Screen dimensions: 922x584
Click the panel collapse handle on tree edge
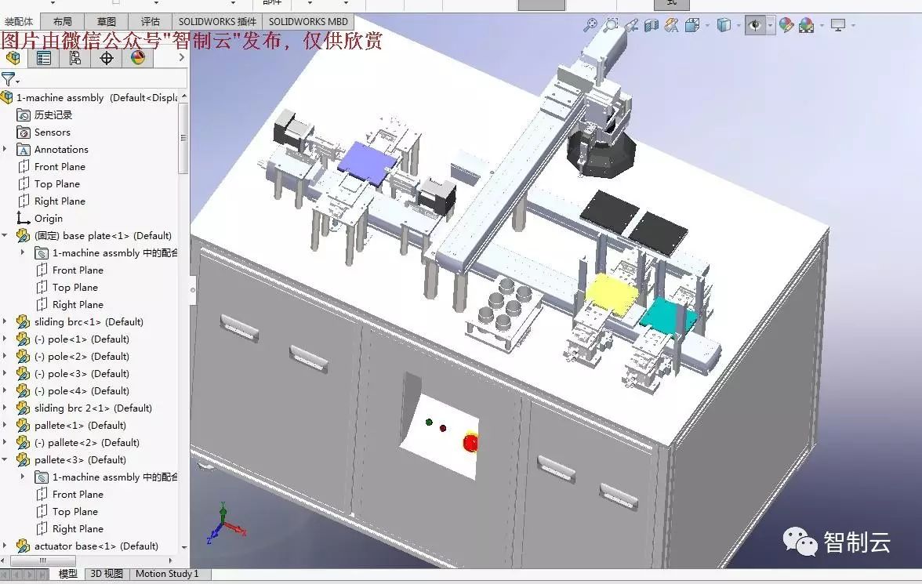(x=192, y=290)
